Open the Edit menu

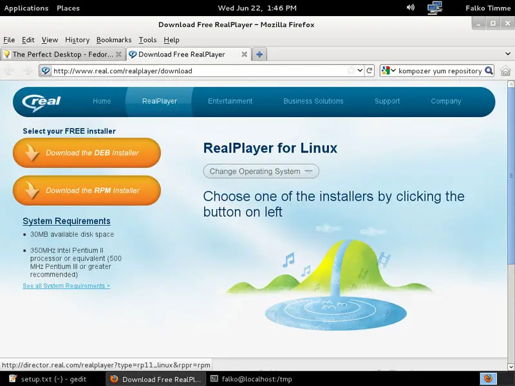28,40
